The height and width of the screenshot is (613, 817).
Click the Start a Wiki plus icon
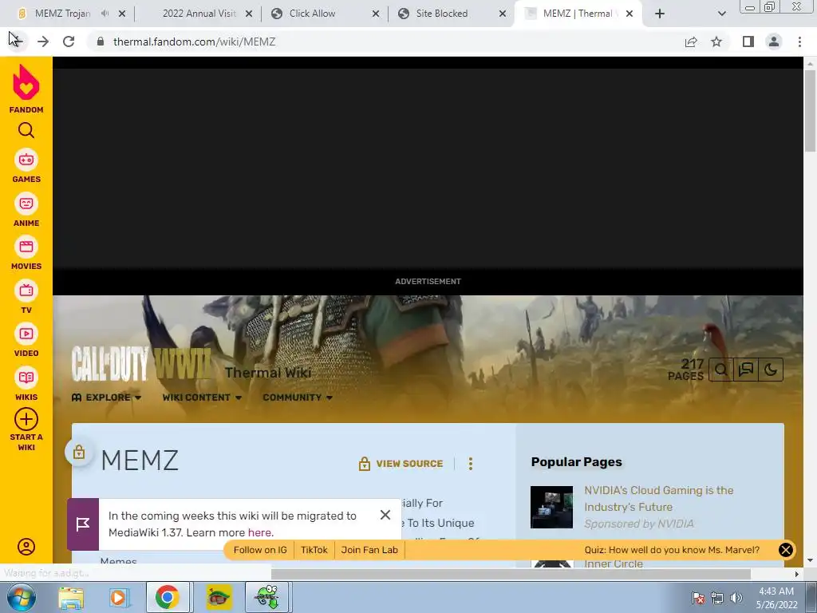coord(26,419)
